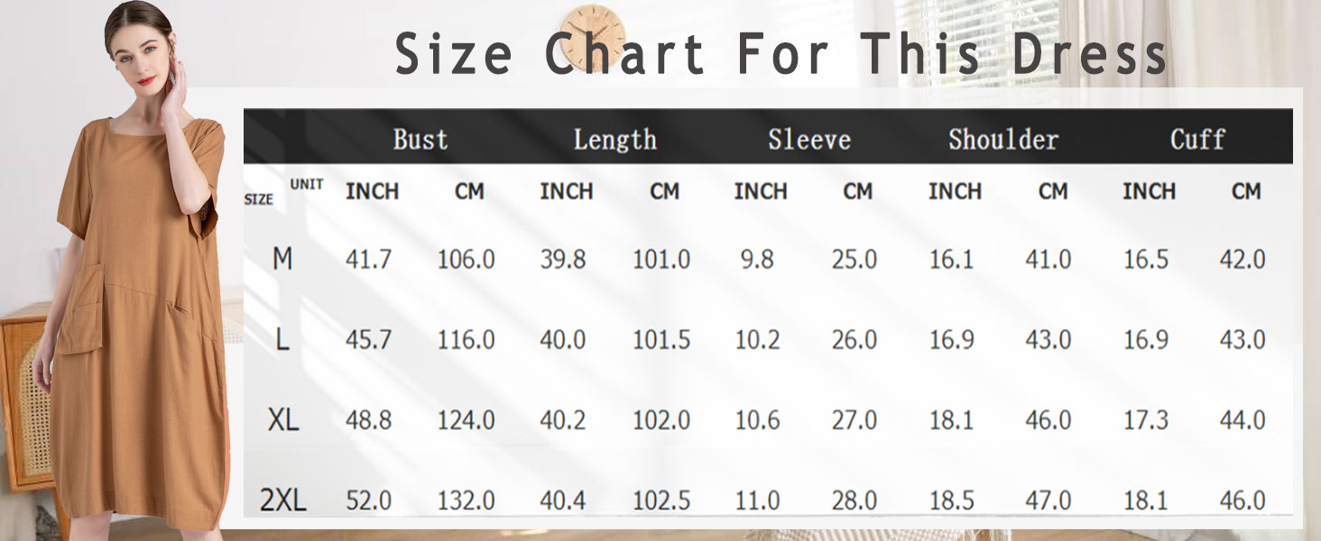Click the XL size row label
The height and width of the screenshot is (541, 1321).
click(282, 420)
